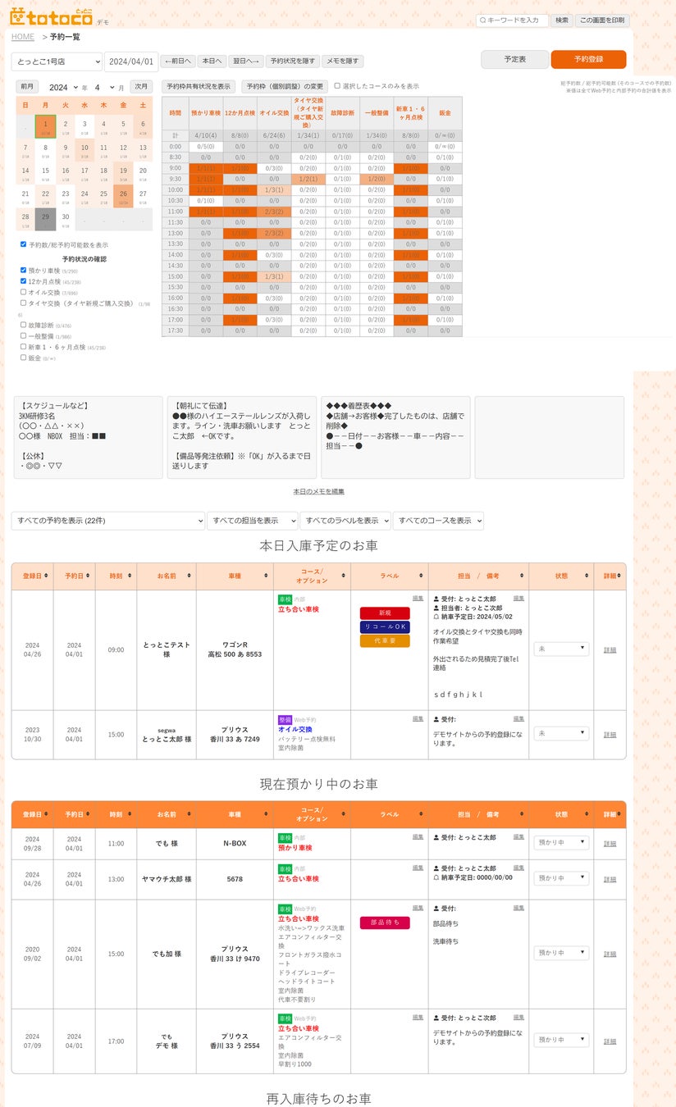The image size is (676, 1107).
Task: Check the 鈑金 checkbox
Action: click(x=23, y=358)
